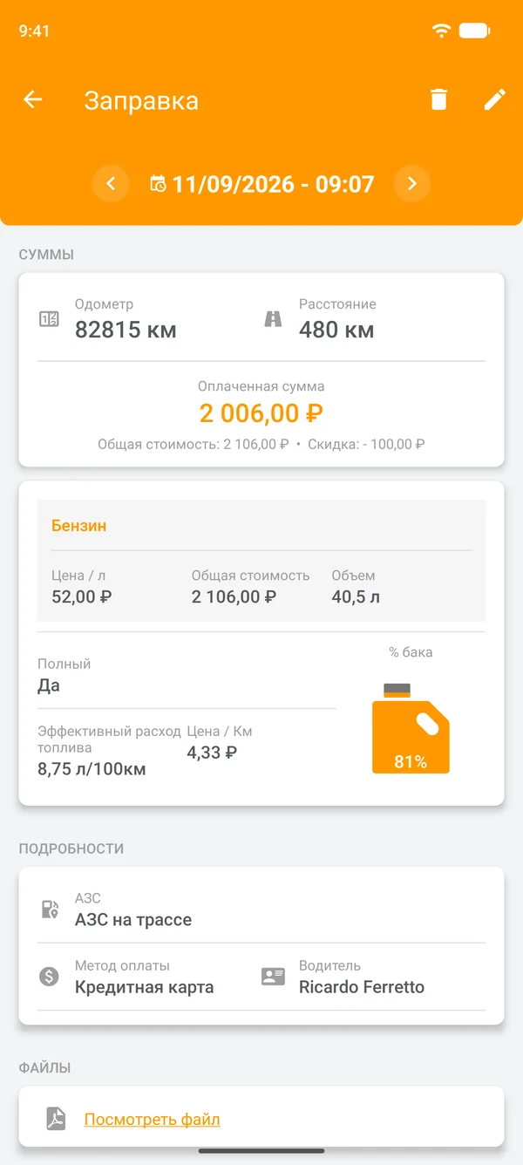This screenshot has width=523, height=1165.
Task: Edit refueling using the pencil icon
Action: coord(494,99)
